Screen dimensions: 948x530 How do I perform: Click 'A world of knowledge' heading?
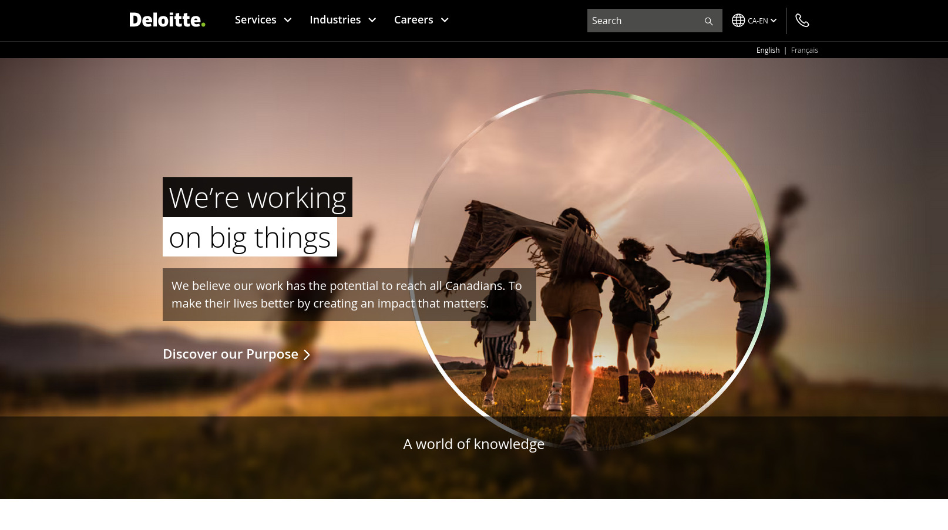474,444
